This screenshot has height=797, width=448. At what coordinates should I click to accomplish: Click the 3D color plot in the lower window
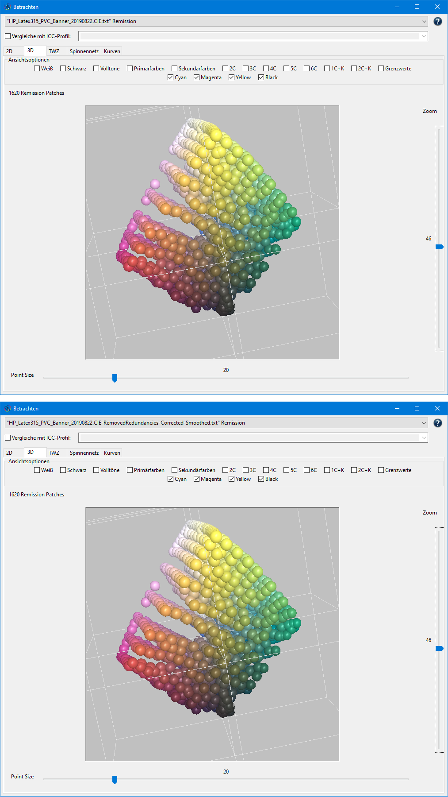click(212, 634)
